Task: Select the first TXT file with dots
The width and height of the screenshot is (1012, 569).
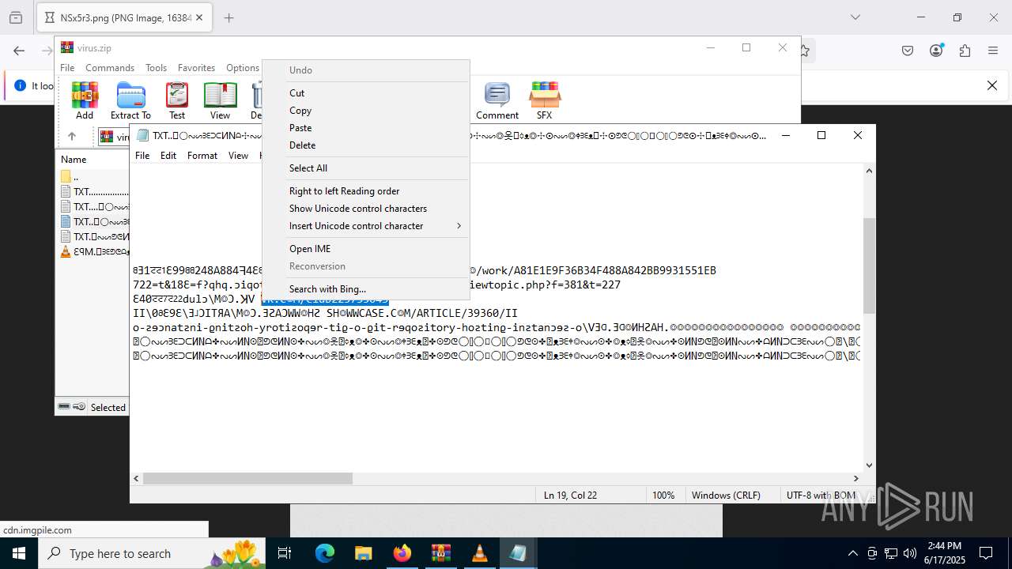Action: point(94,192)
